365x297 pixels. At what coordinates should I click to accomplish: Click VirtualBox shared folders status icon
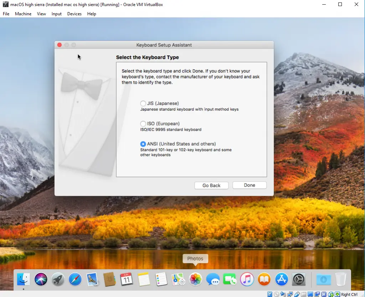303,295
